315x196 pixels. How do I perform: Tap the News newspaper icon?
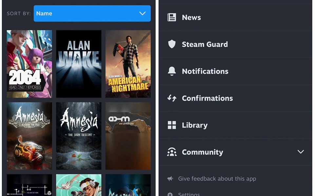172,17
